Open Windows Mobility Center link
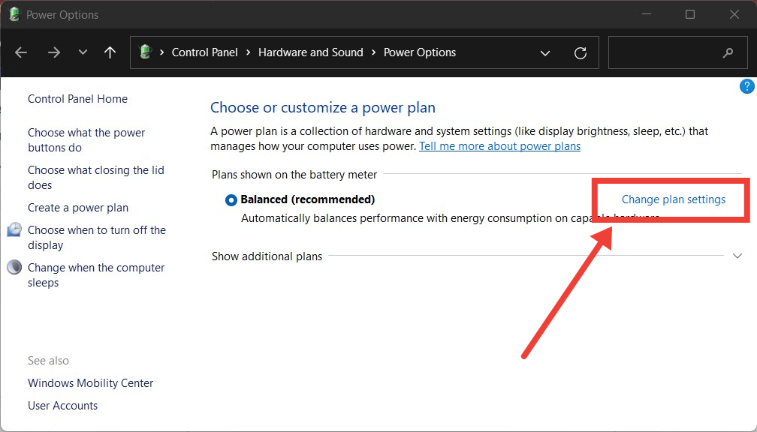Screen dimensions: 757x432 pos(90,383)
